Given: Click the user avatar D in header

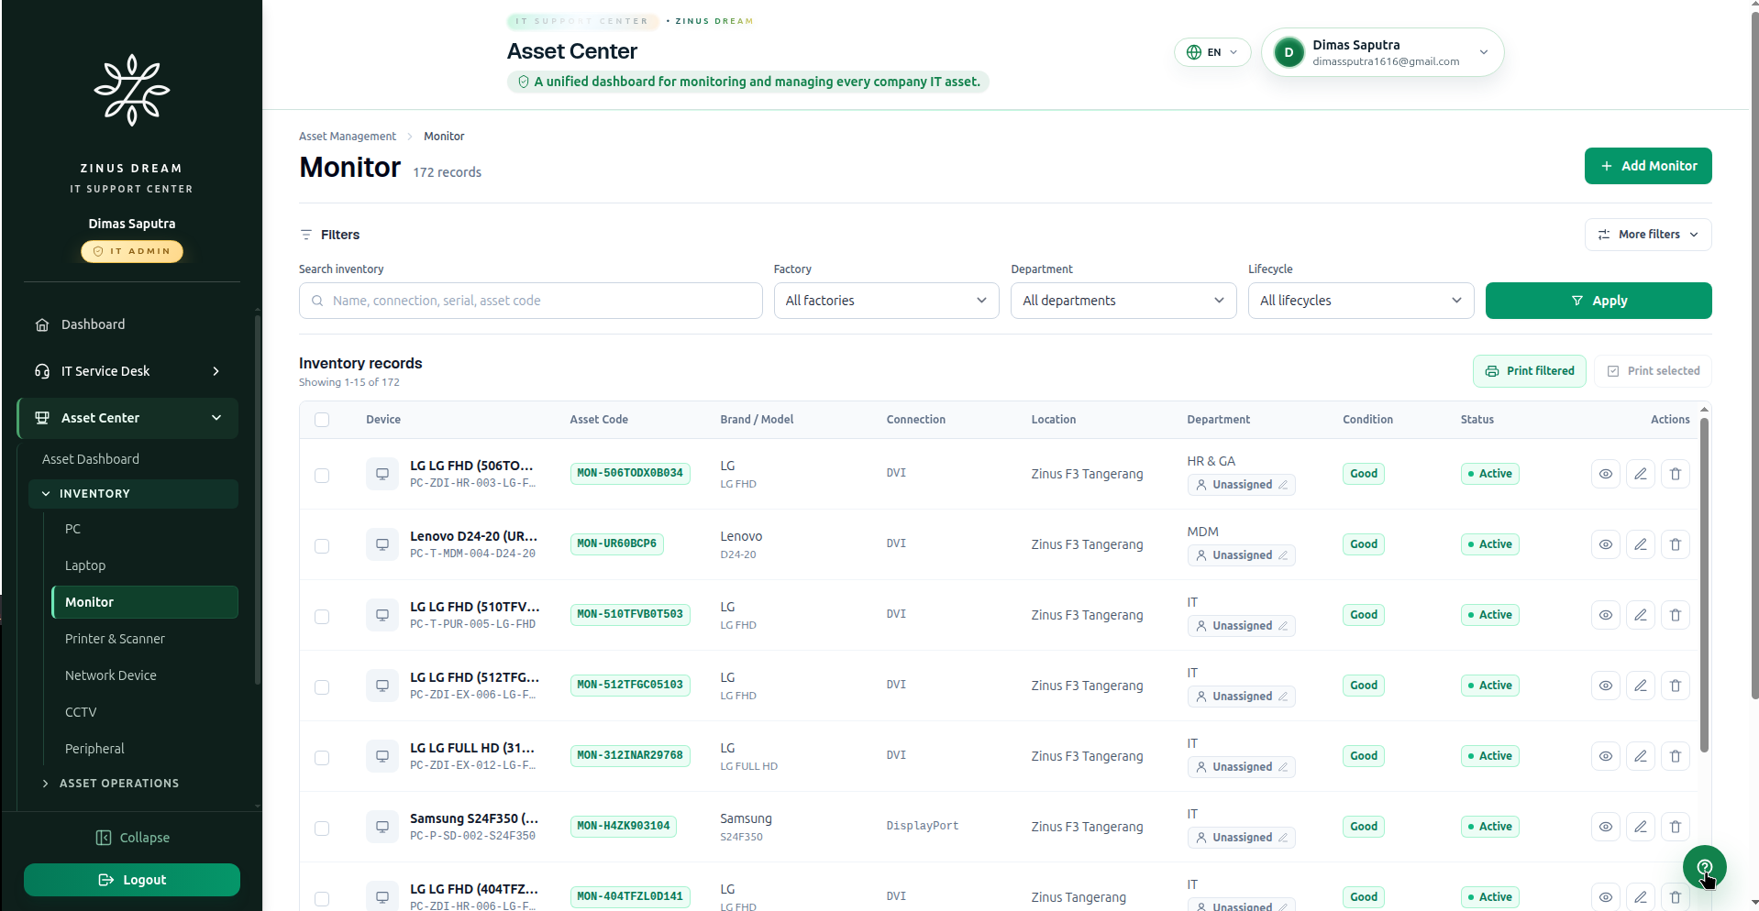Looking at the screenshot, I should tap(1289, 52).
